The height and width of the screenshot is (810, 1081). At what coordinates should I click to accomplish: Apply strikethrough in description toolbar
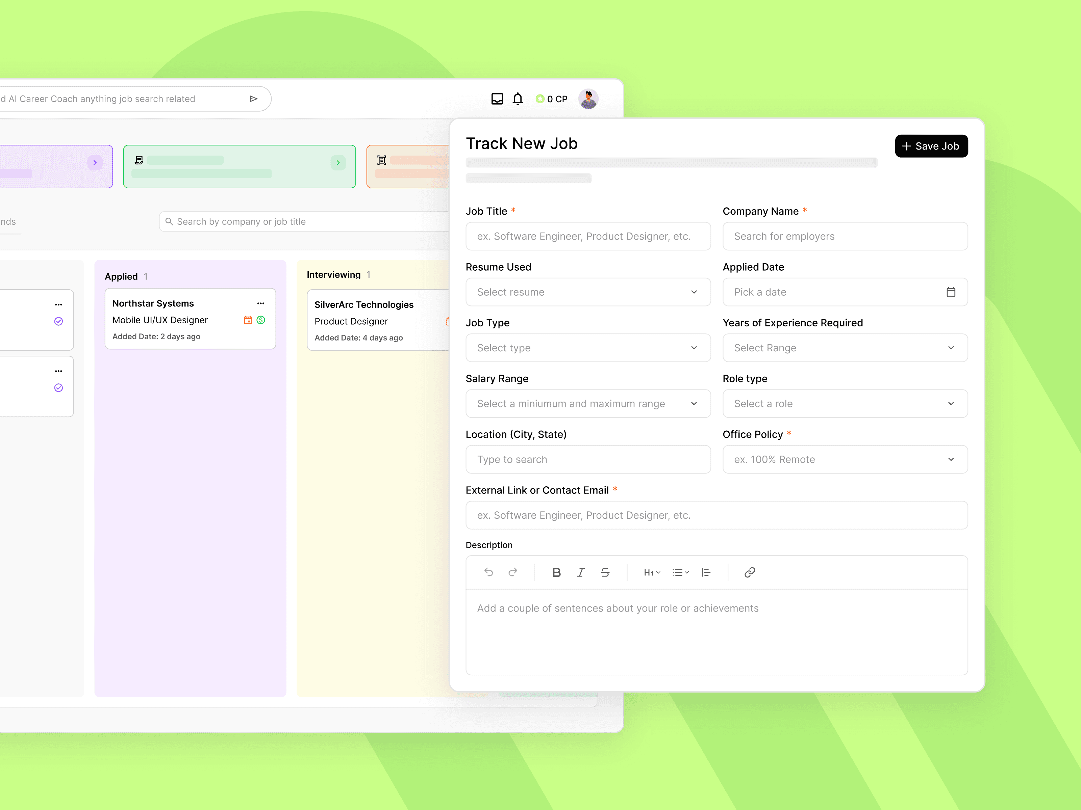pos(605,572)
